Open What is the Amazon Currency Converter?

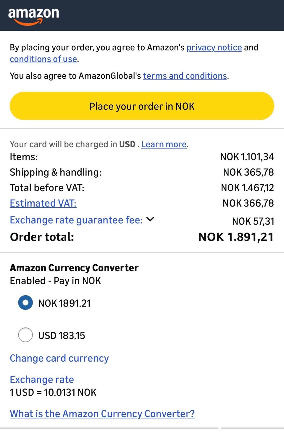pos(102,414)
